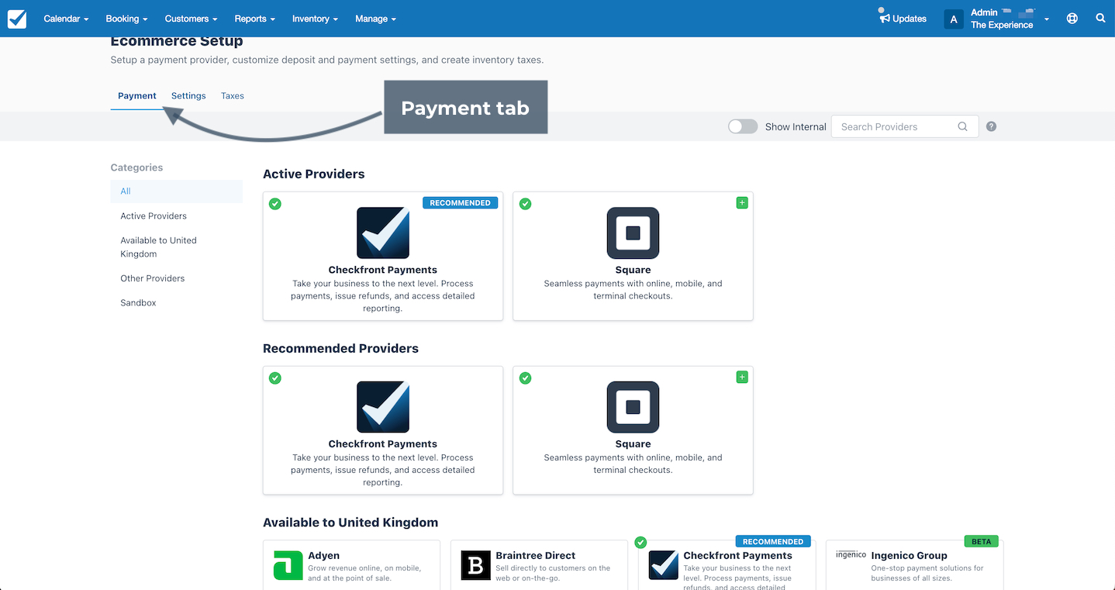The height and width of the screenshot is (590, 1115).
Task: Toggle the Show Internal switch
Action: click(x=743, y=126)
